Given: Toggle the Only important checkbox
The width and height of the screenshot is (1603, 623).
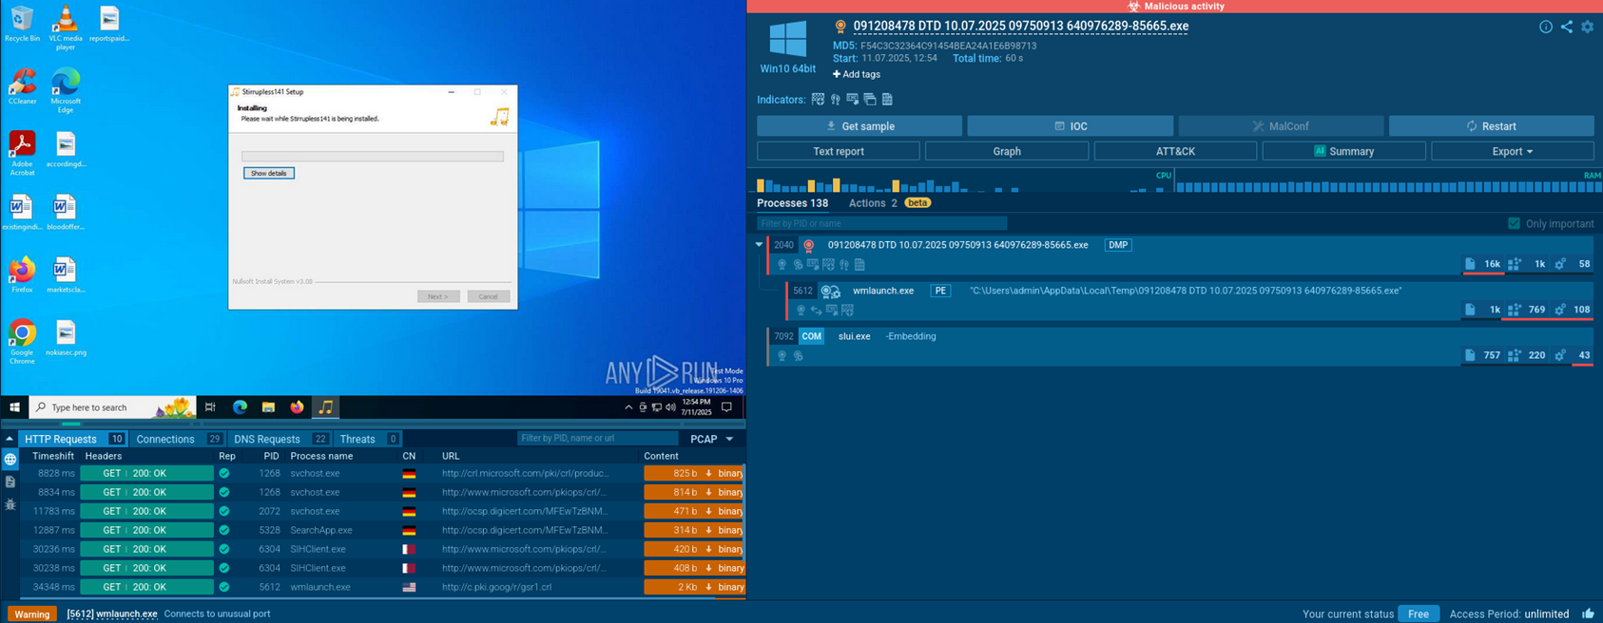Looking at the screenshot, I should 1514,224.
